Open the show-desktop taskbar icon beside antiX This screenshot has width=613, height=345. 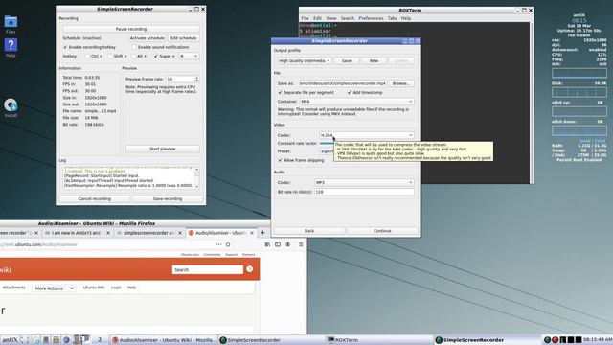pos(25,340)
